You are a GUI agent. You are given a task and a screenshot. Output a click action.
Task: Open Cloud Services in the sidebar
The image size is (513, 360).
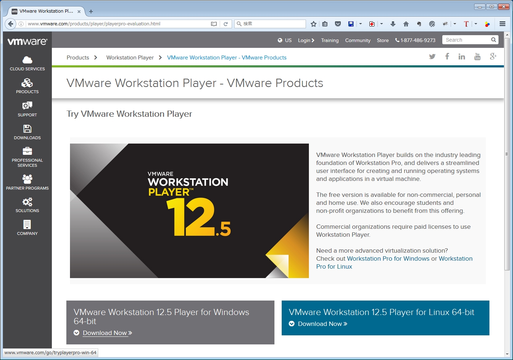[x=27, y=63]
